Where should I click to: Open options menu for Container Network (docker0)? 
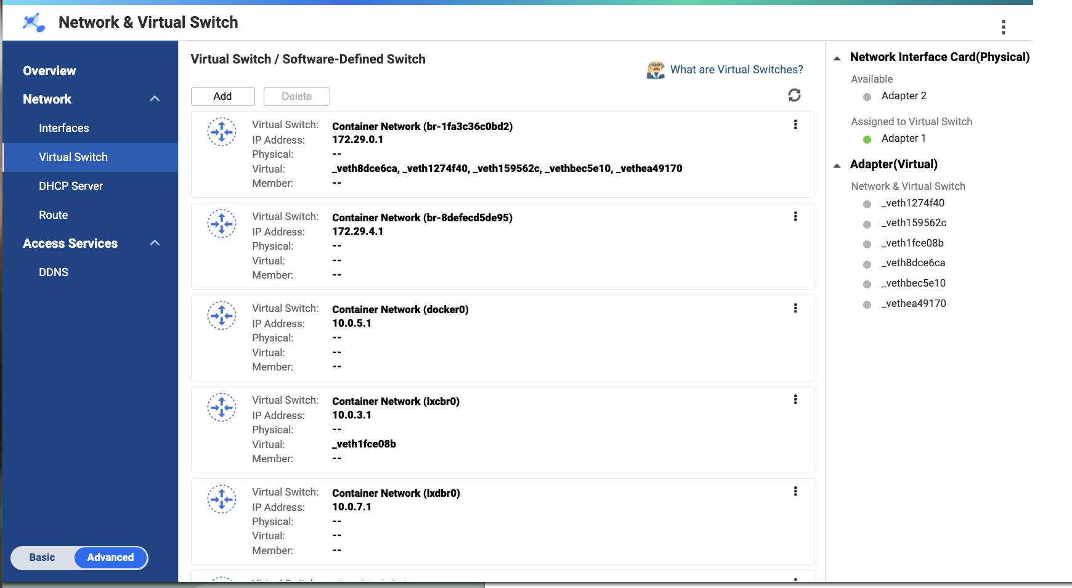(795, 308)
